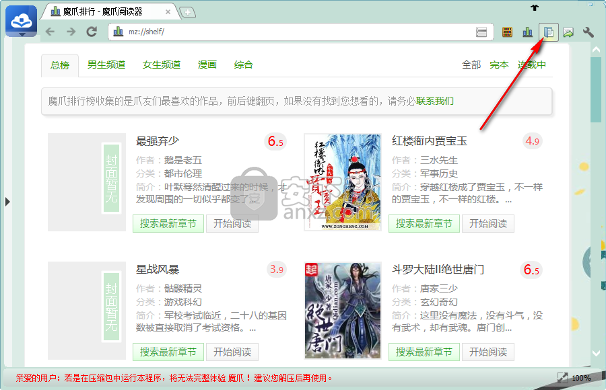The image size is (606, 390).
Task: Click the fullscreen icon near 100%
Action: click(562, 378)
